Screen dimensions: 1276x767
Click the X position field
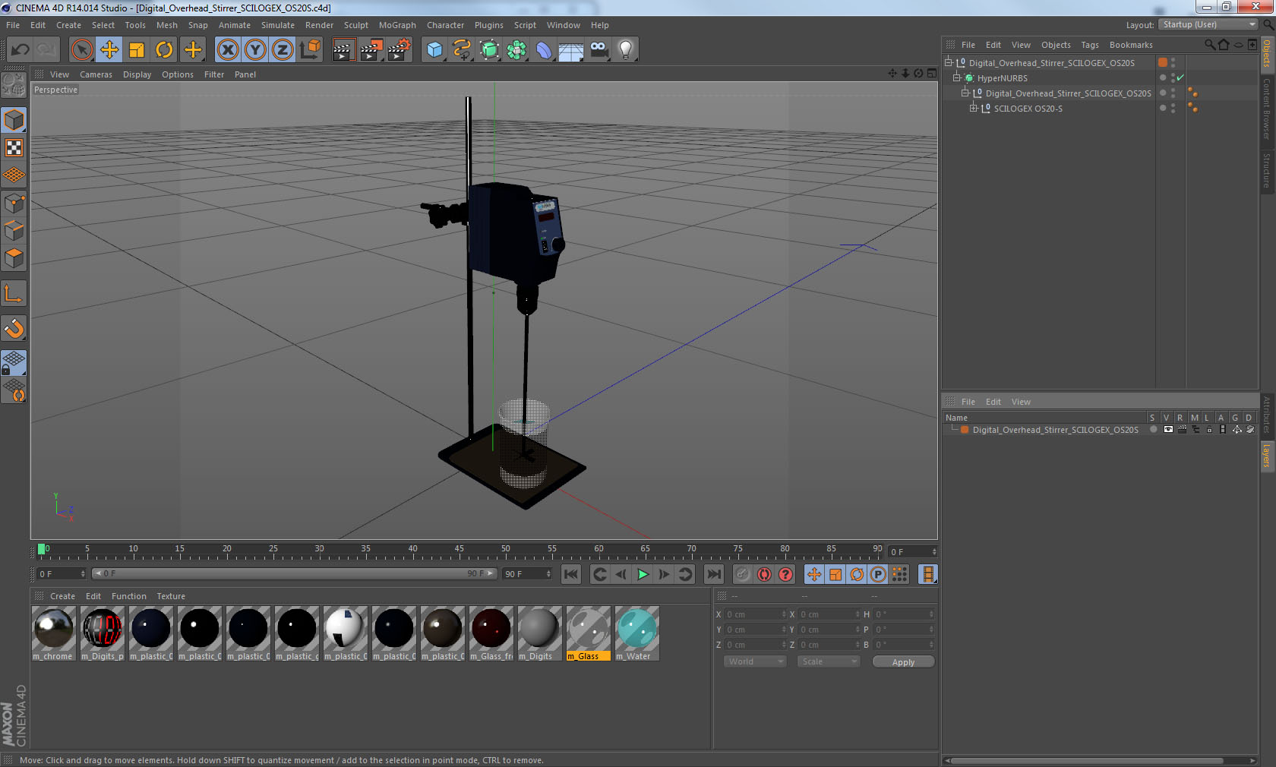[755, 614]
